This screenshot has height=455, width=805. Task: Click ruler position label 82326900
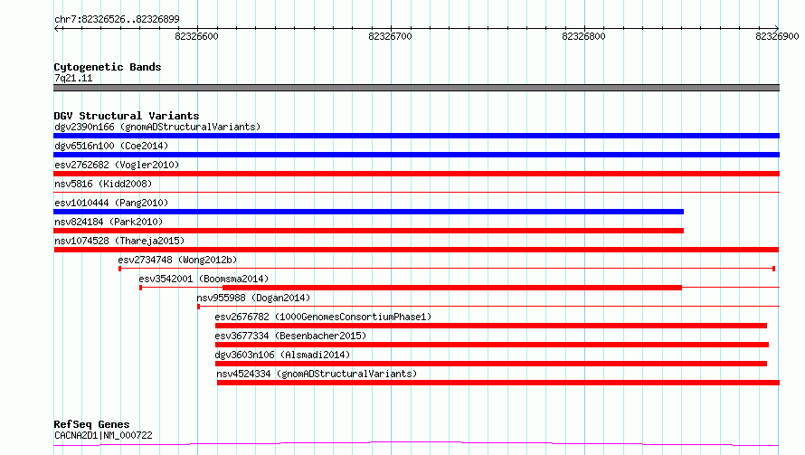click(x=777, y=36)
